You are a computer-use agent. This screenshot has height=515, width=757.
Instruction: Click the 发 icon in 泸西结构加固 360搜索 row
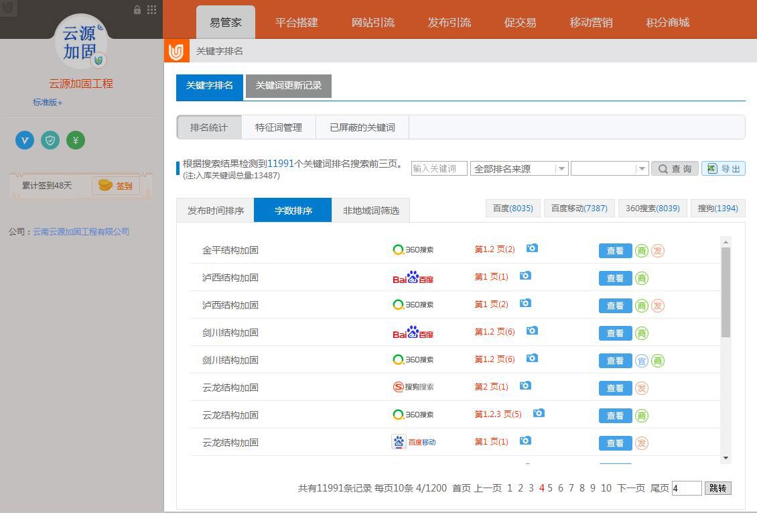658,306
